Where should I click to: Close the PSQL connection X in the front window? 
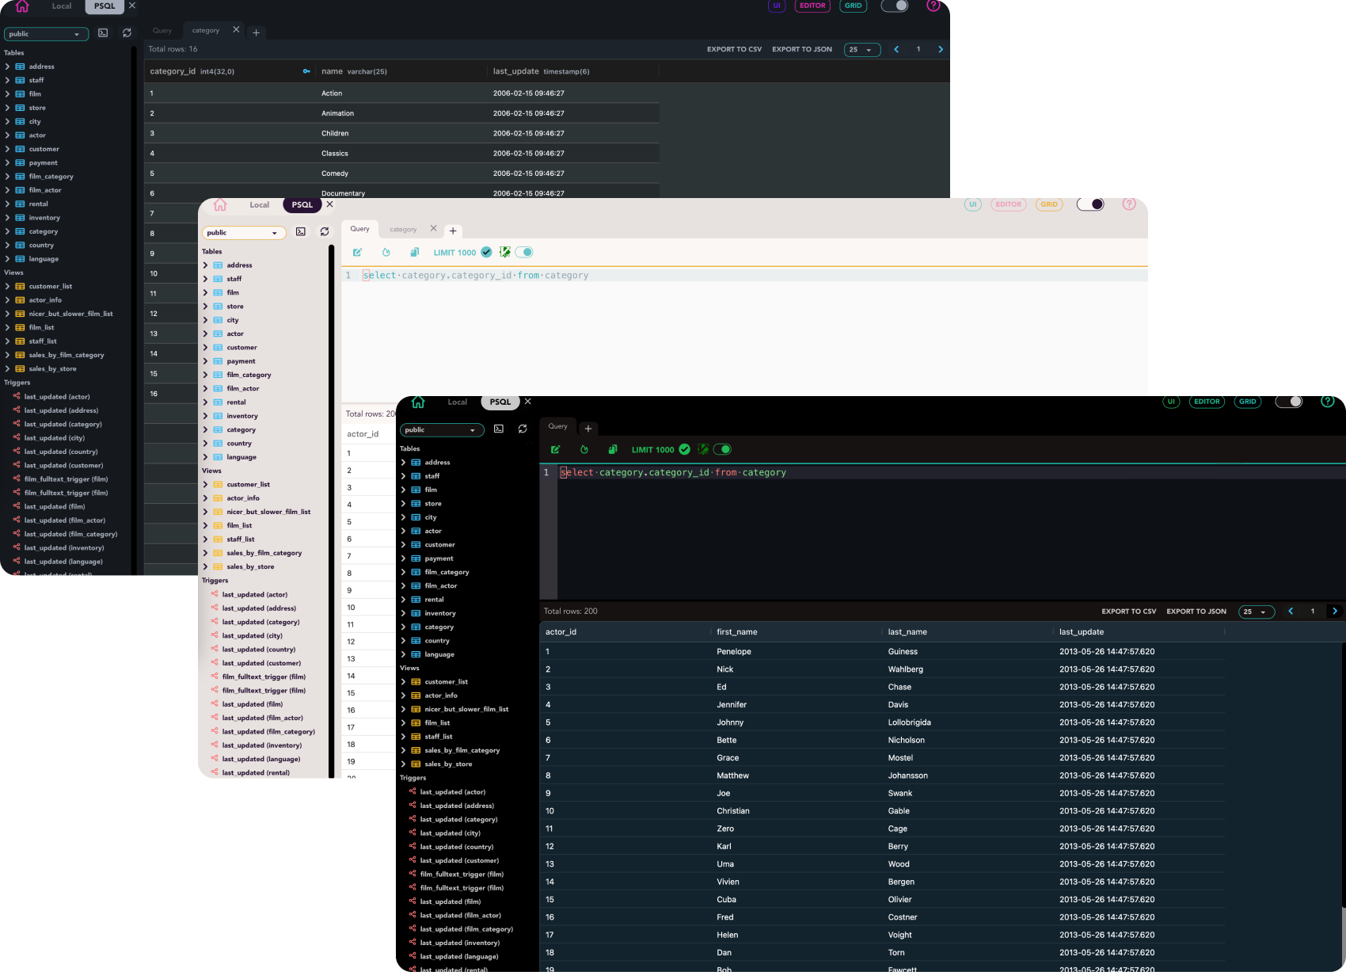point(528,402)
